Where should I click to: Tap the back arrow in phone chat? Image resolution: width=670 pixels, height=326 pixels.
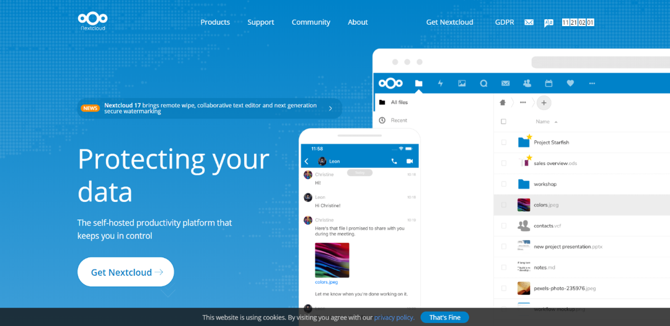[x=306, y=161]
